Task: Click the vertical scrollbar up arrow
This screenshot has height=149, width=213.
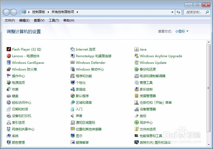Action: pyautogui.click(x=208, y=42)
